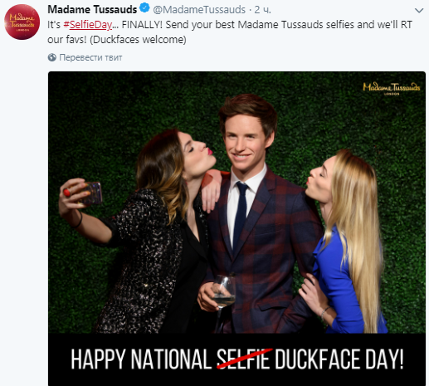Screen dimensions: 429x386
Task: Expand the tweet options chevron
Action: (x=419, y=11)
